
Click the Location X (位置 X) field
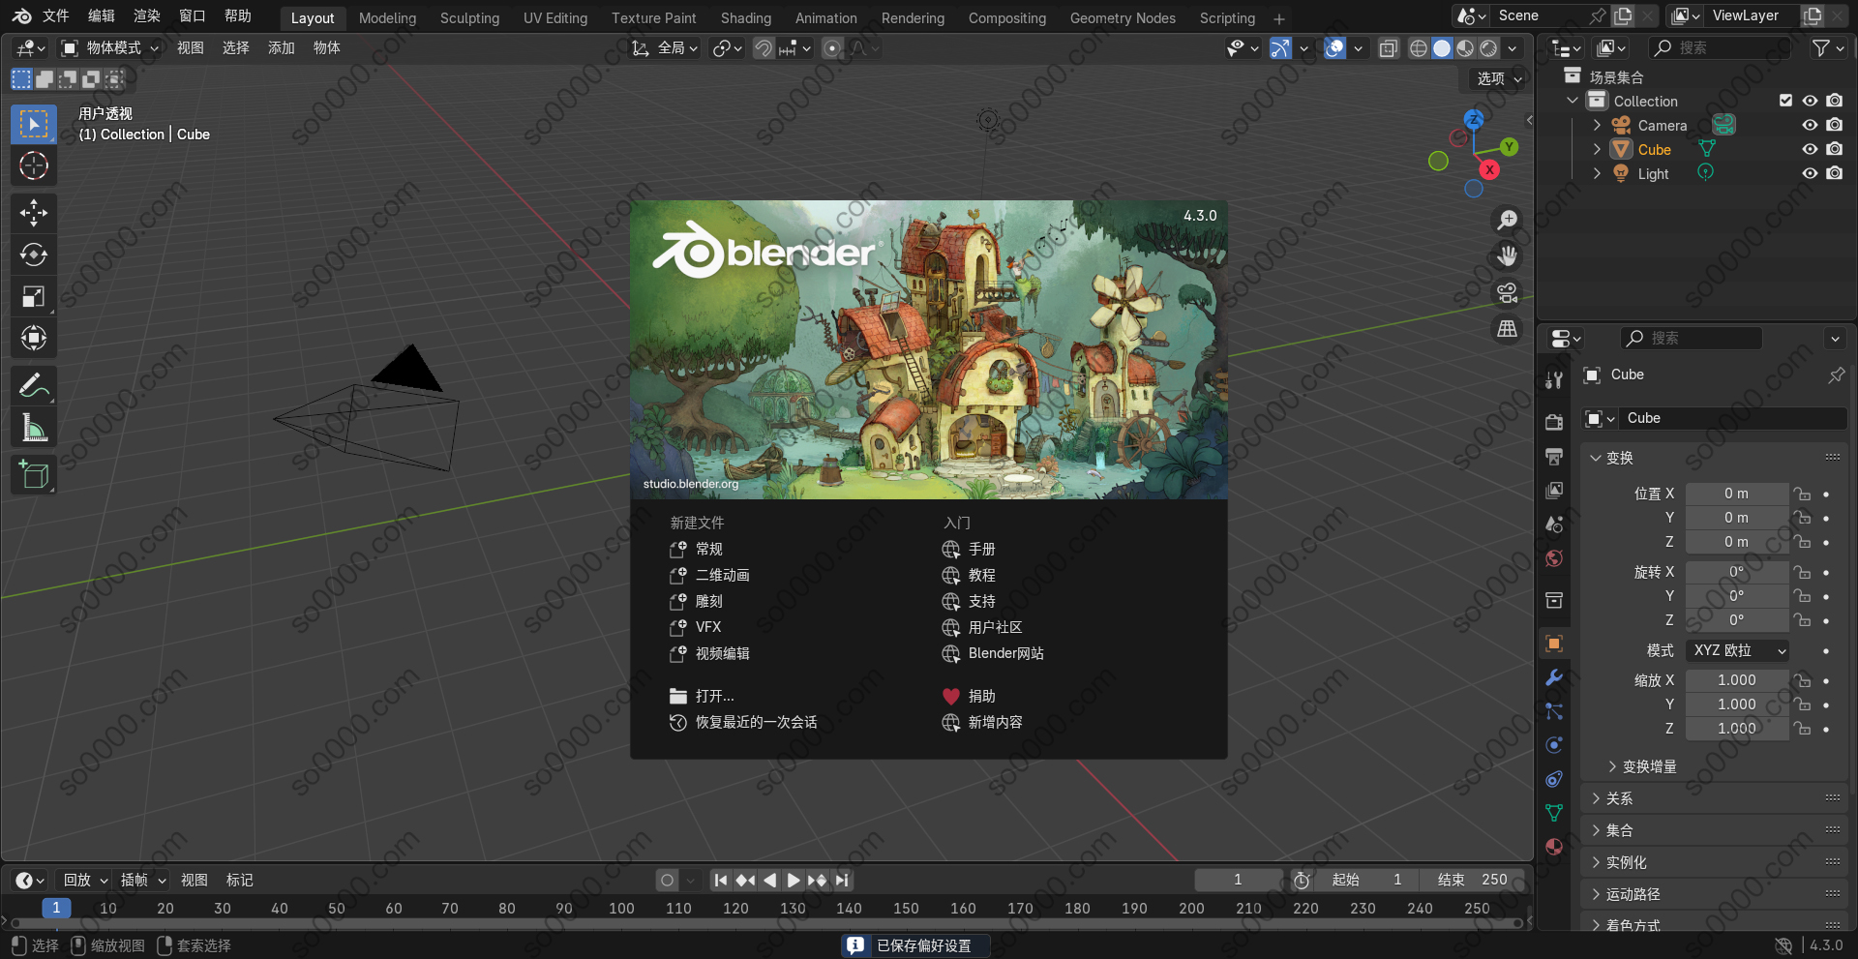click(x=1737, y=494)
